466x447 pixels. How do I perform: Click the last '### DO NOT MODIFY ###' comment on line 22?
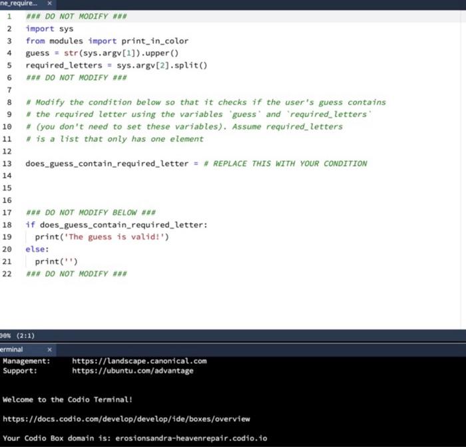tap(77, 274)
